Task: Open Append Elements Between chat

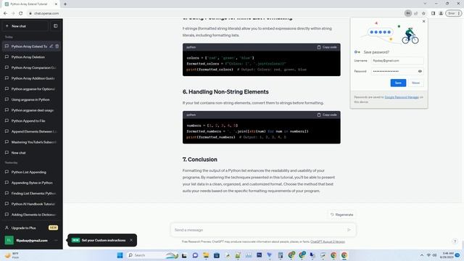Action: click(x=31, y=131)
